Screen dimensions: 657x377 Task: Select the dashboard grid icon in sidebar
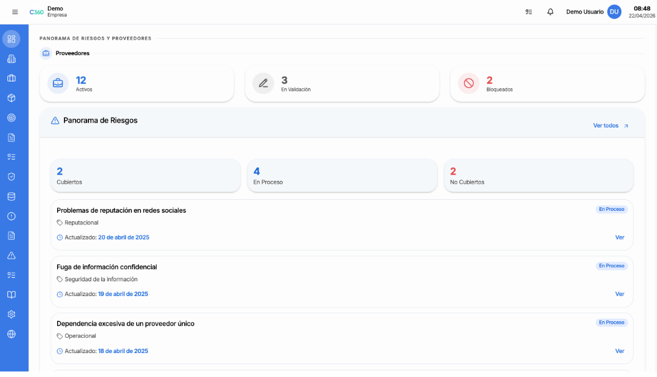tap(11, 39)
